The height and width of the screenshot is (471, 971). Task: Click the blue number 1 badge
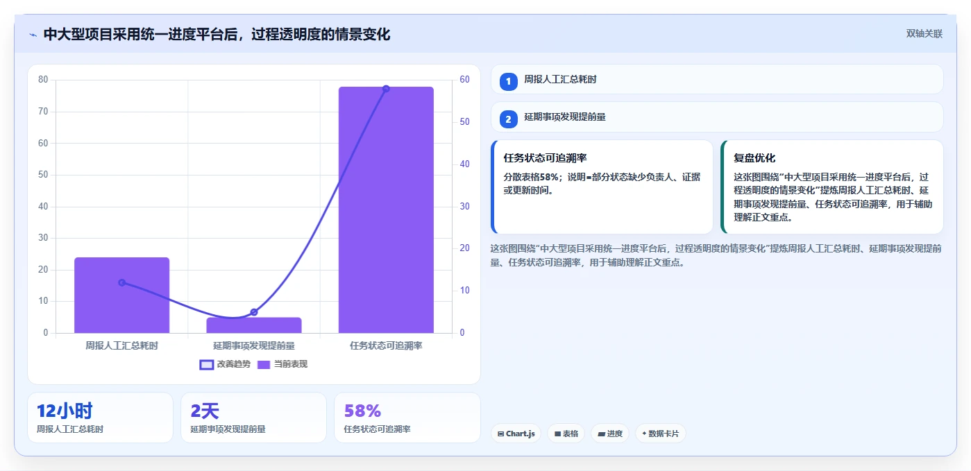pos(508,81)
